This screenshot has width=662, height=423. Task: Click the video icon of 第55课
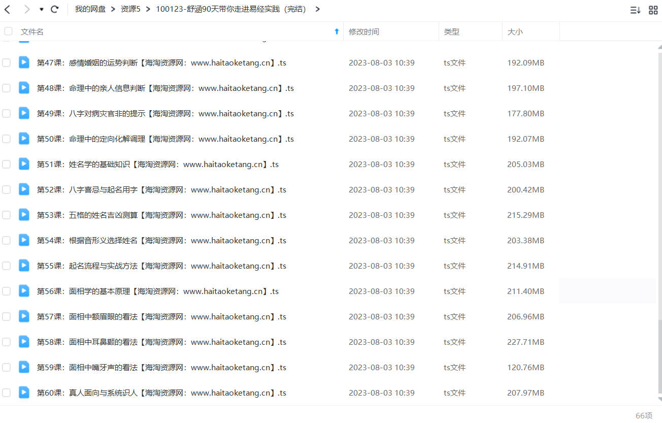click(x=24, y=265)
